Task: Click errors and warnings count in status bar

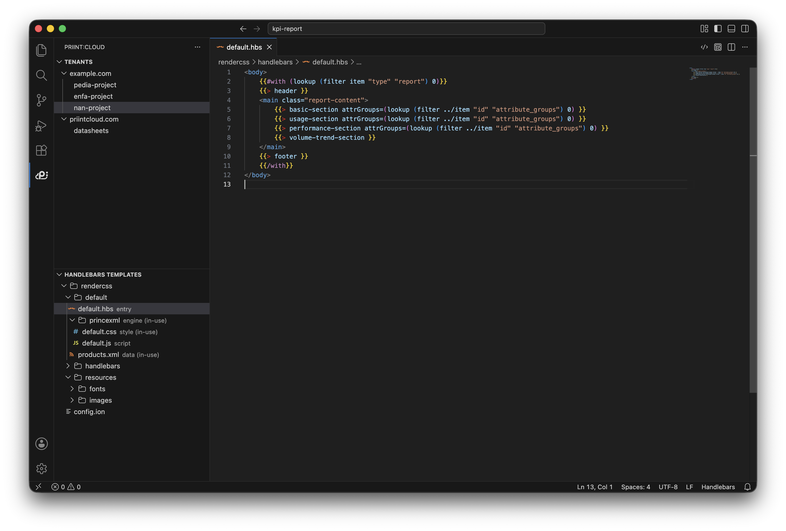Action: click(x=66, y=487)
